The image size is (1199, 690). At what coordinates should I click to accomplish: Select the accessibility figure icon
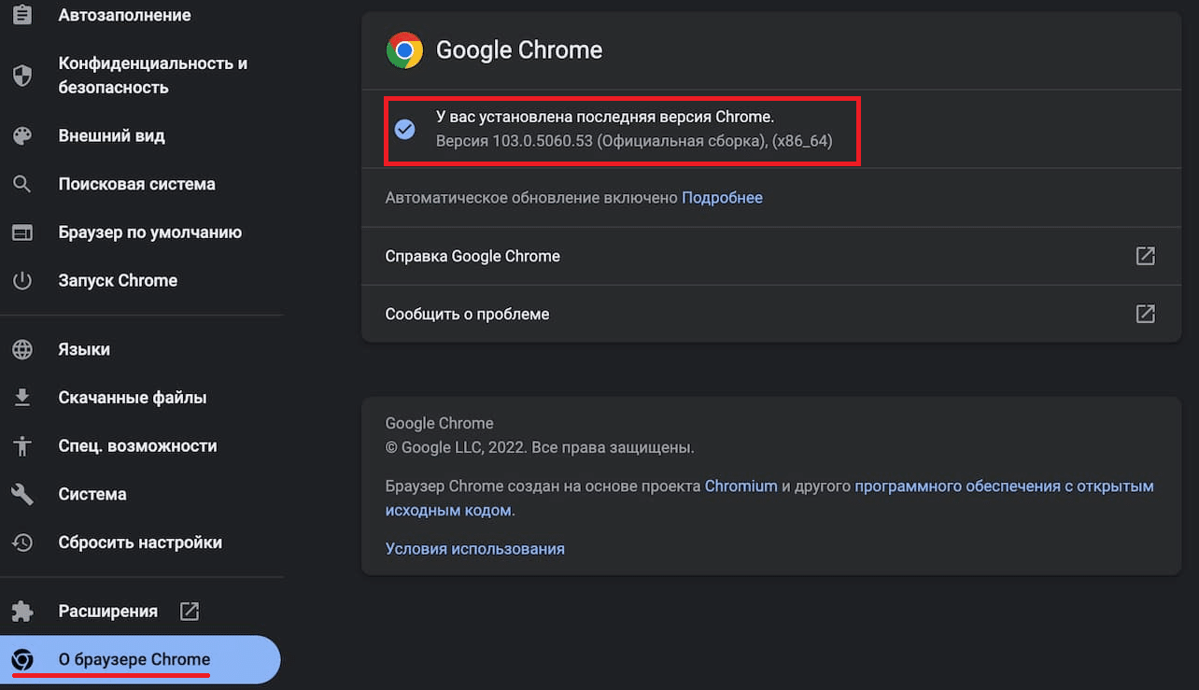tap(22, 445)
